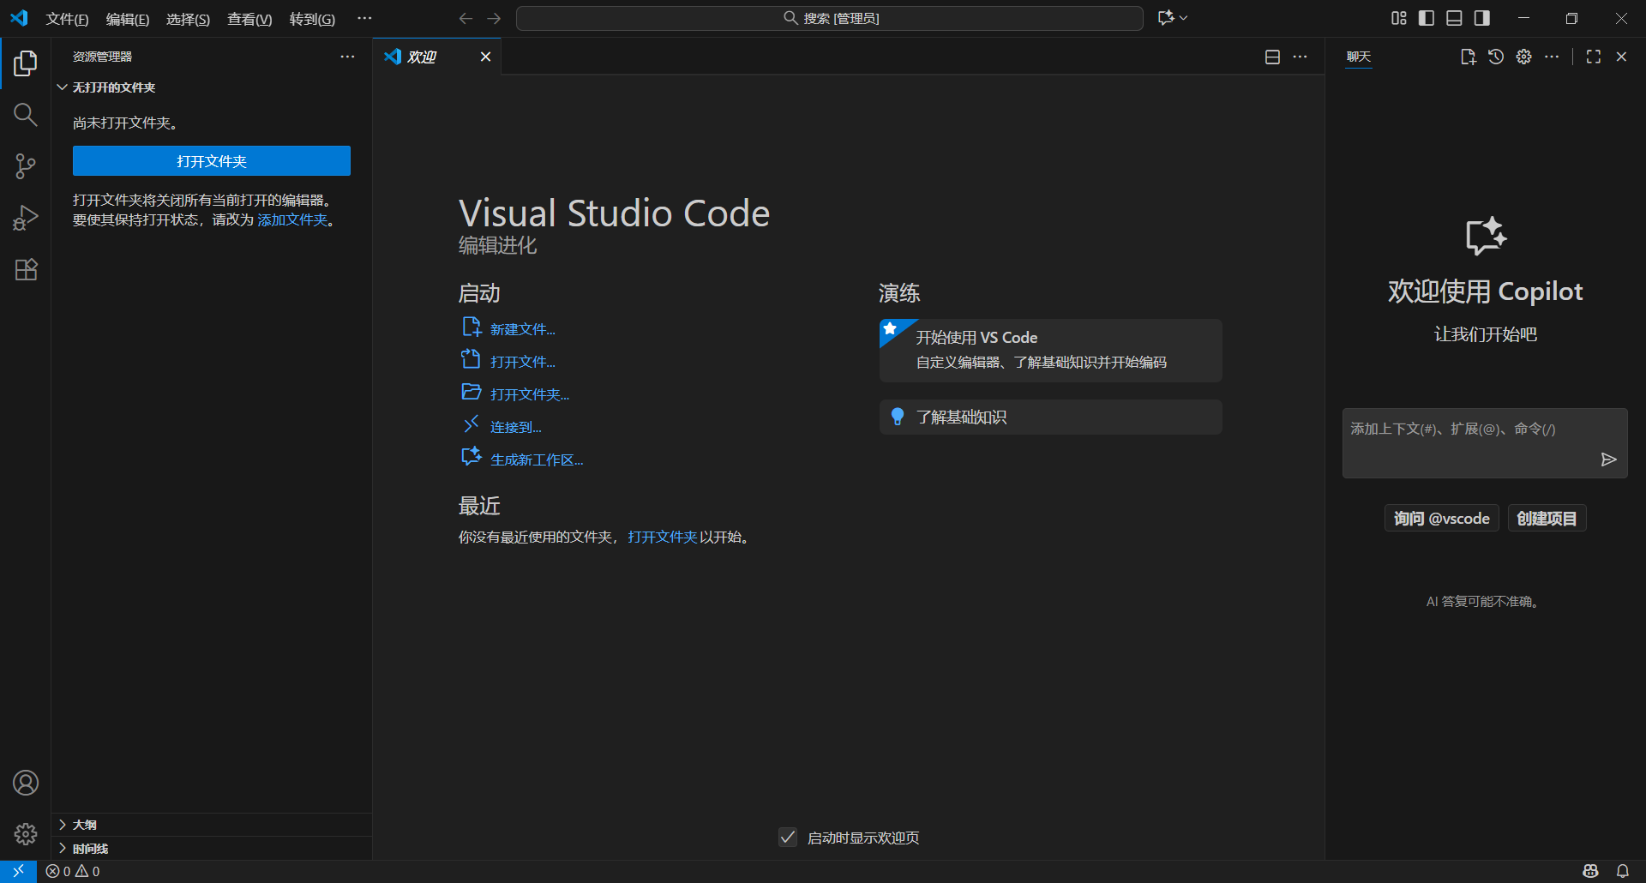Open the Accounts menu in activity bar
The height and width of the screenshot is (883, 1646).
pos(26,783)
